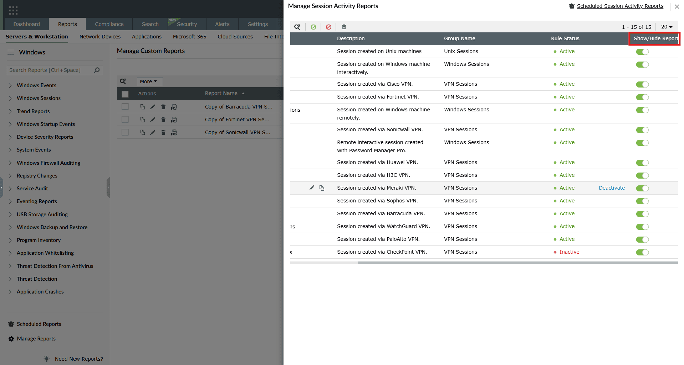Click Deactivate for Meraki VPN rule
Viewport: 684px width, 365px height.
pyautogui.click(x=612, y=188)
